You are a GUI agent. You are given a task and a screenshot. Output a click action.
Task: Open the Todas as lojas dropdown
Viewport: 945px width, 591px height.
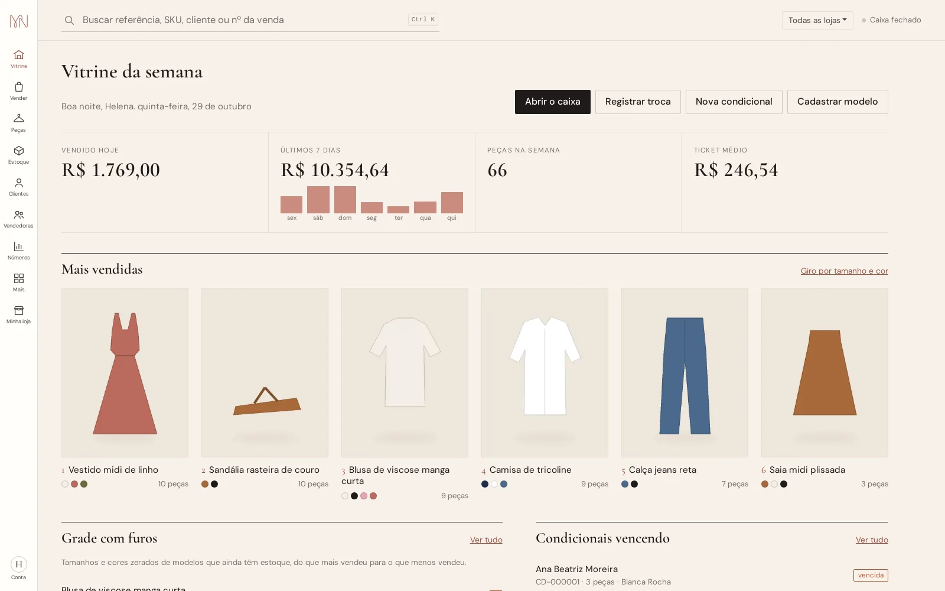tap(817, 20)
